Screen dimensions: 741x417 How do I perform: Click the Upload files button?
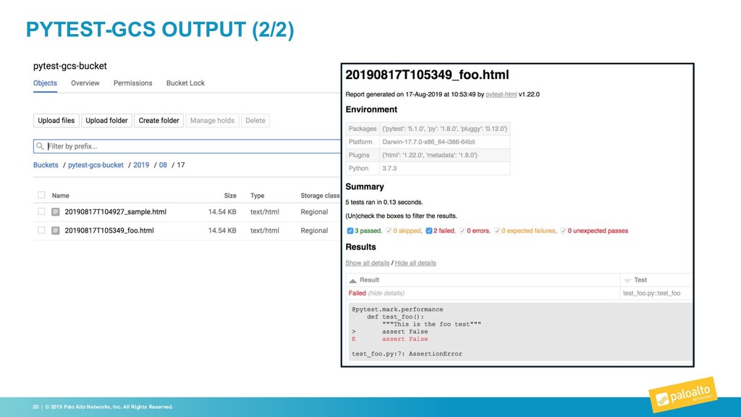[56, 121]
